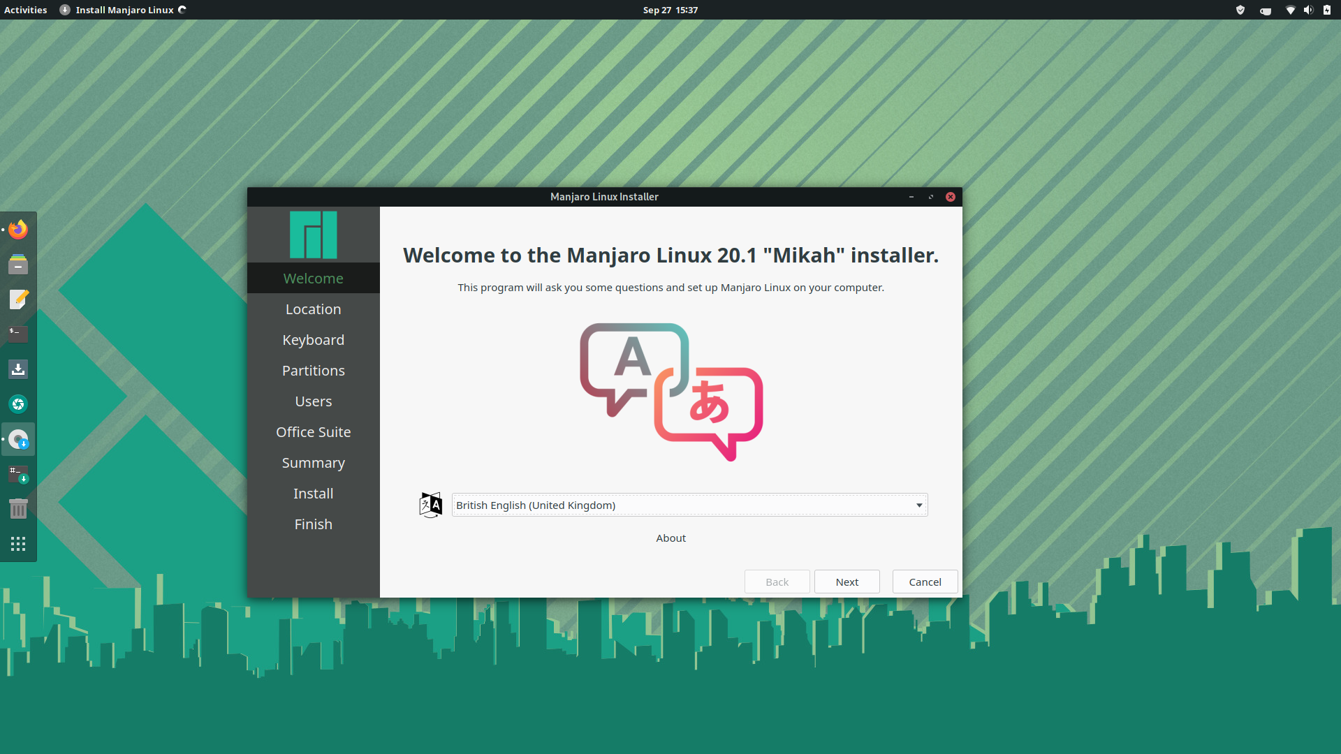The width and height of the screenshot is (1341, 754).
Task: Click the language translation icon beside dropdown
Action: click(x=430, y=505)
